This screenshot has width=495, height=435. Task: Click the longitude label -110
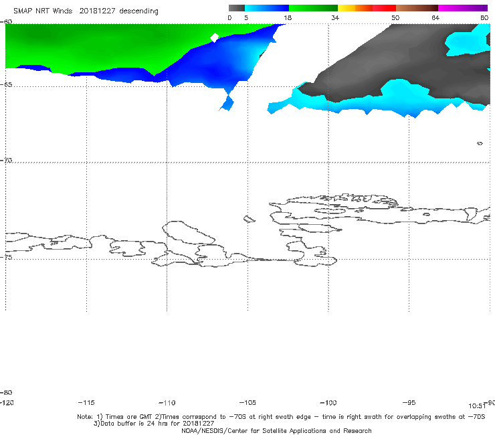coord(167,402)
